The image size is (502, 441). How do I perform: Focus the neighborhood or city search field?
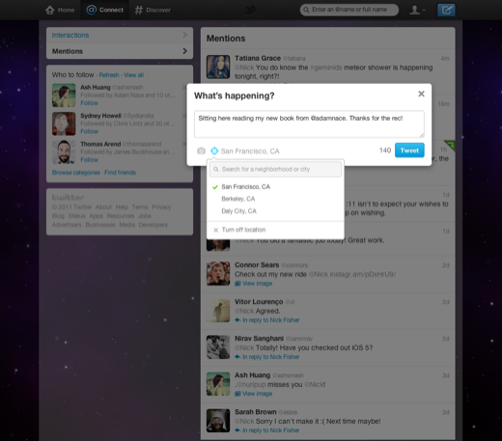pos(275,169)
